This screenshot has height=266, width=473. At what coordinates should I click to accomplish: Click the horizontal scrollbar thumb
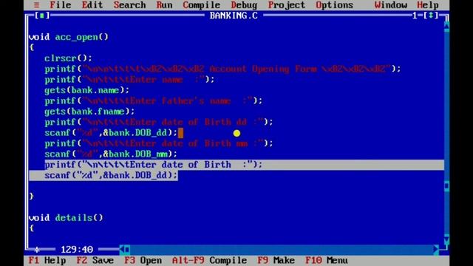127,249
